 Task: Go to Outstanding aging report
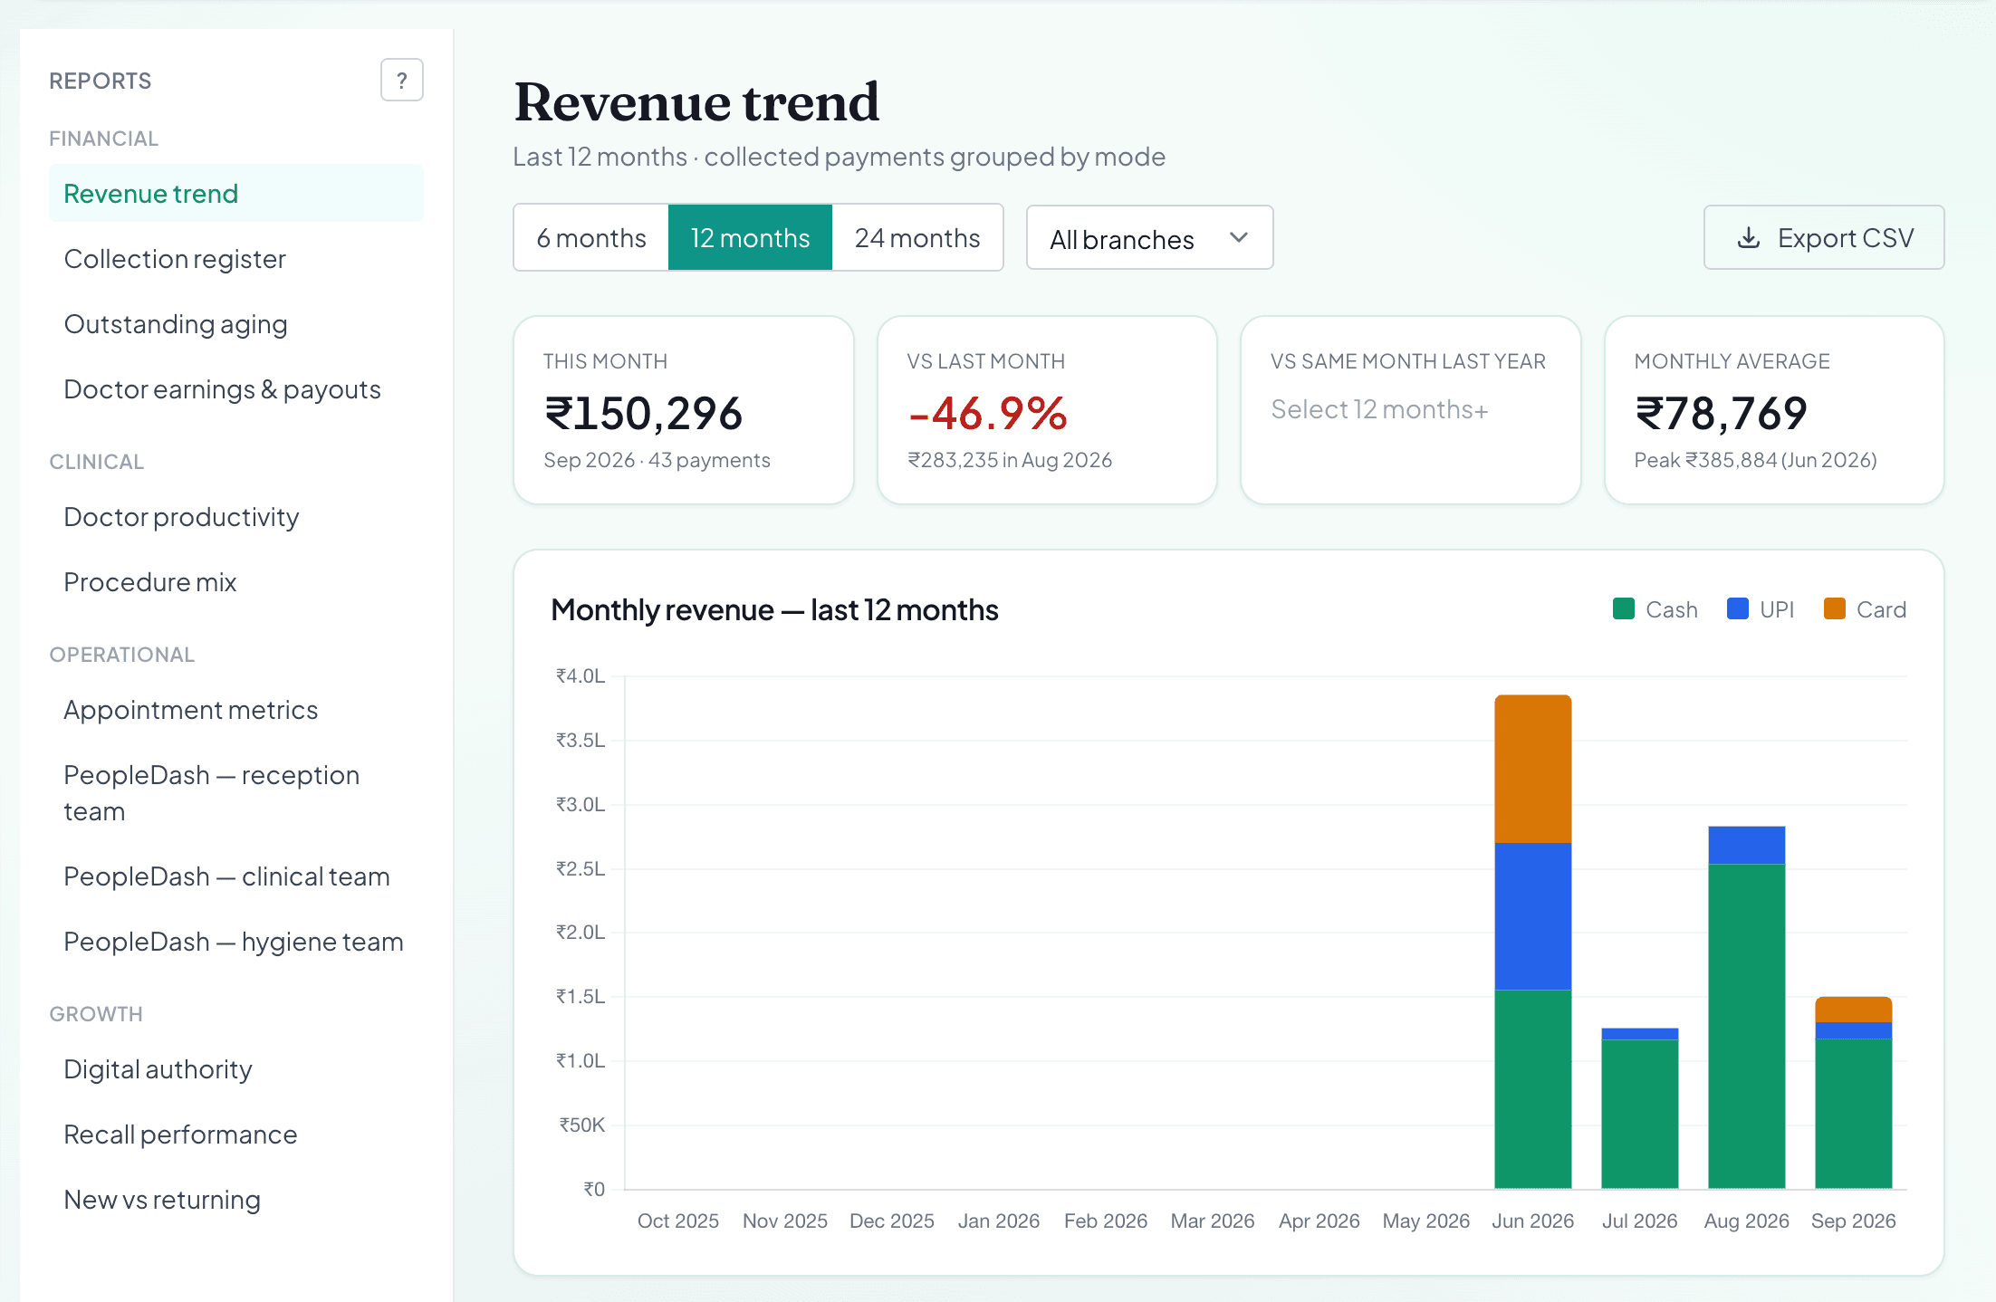[x=236, y=324]
